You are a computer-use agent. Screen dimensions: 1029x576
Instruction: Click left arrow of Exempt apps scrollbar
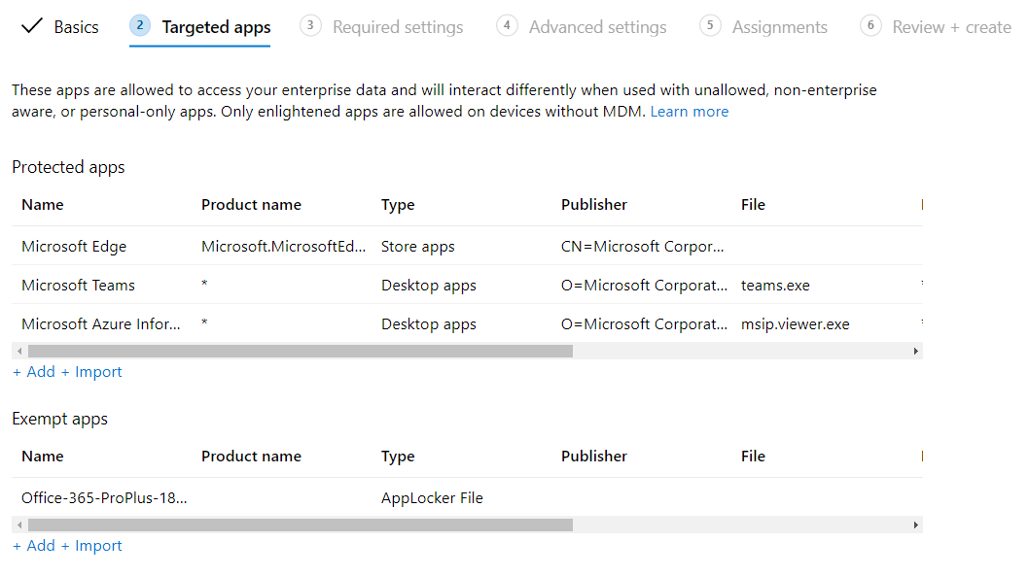(x=19, y=525)
